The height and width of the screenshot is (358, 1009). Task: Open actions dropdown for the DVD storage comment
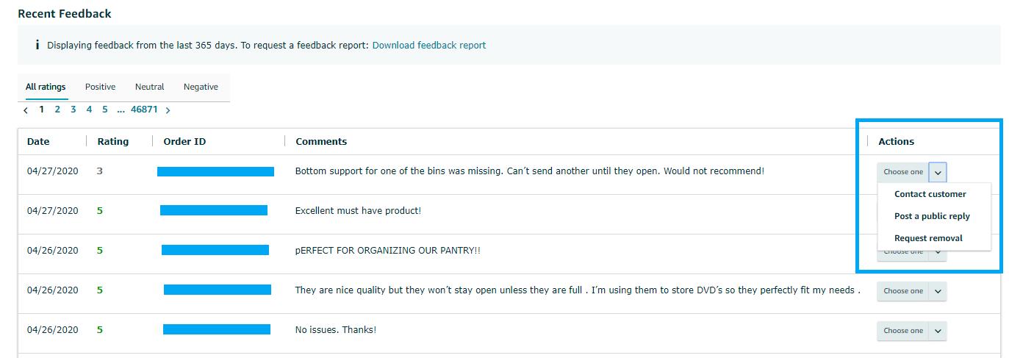[938, 291]
